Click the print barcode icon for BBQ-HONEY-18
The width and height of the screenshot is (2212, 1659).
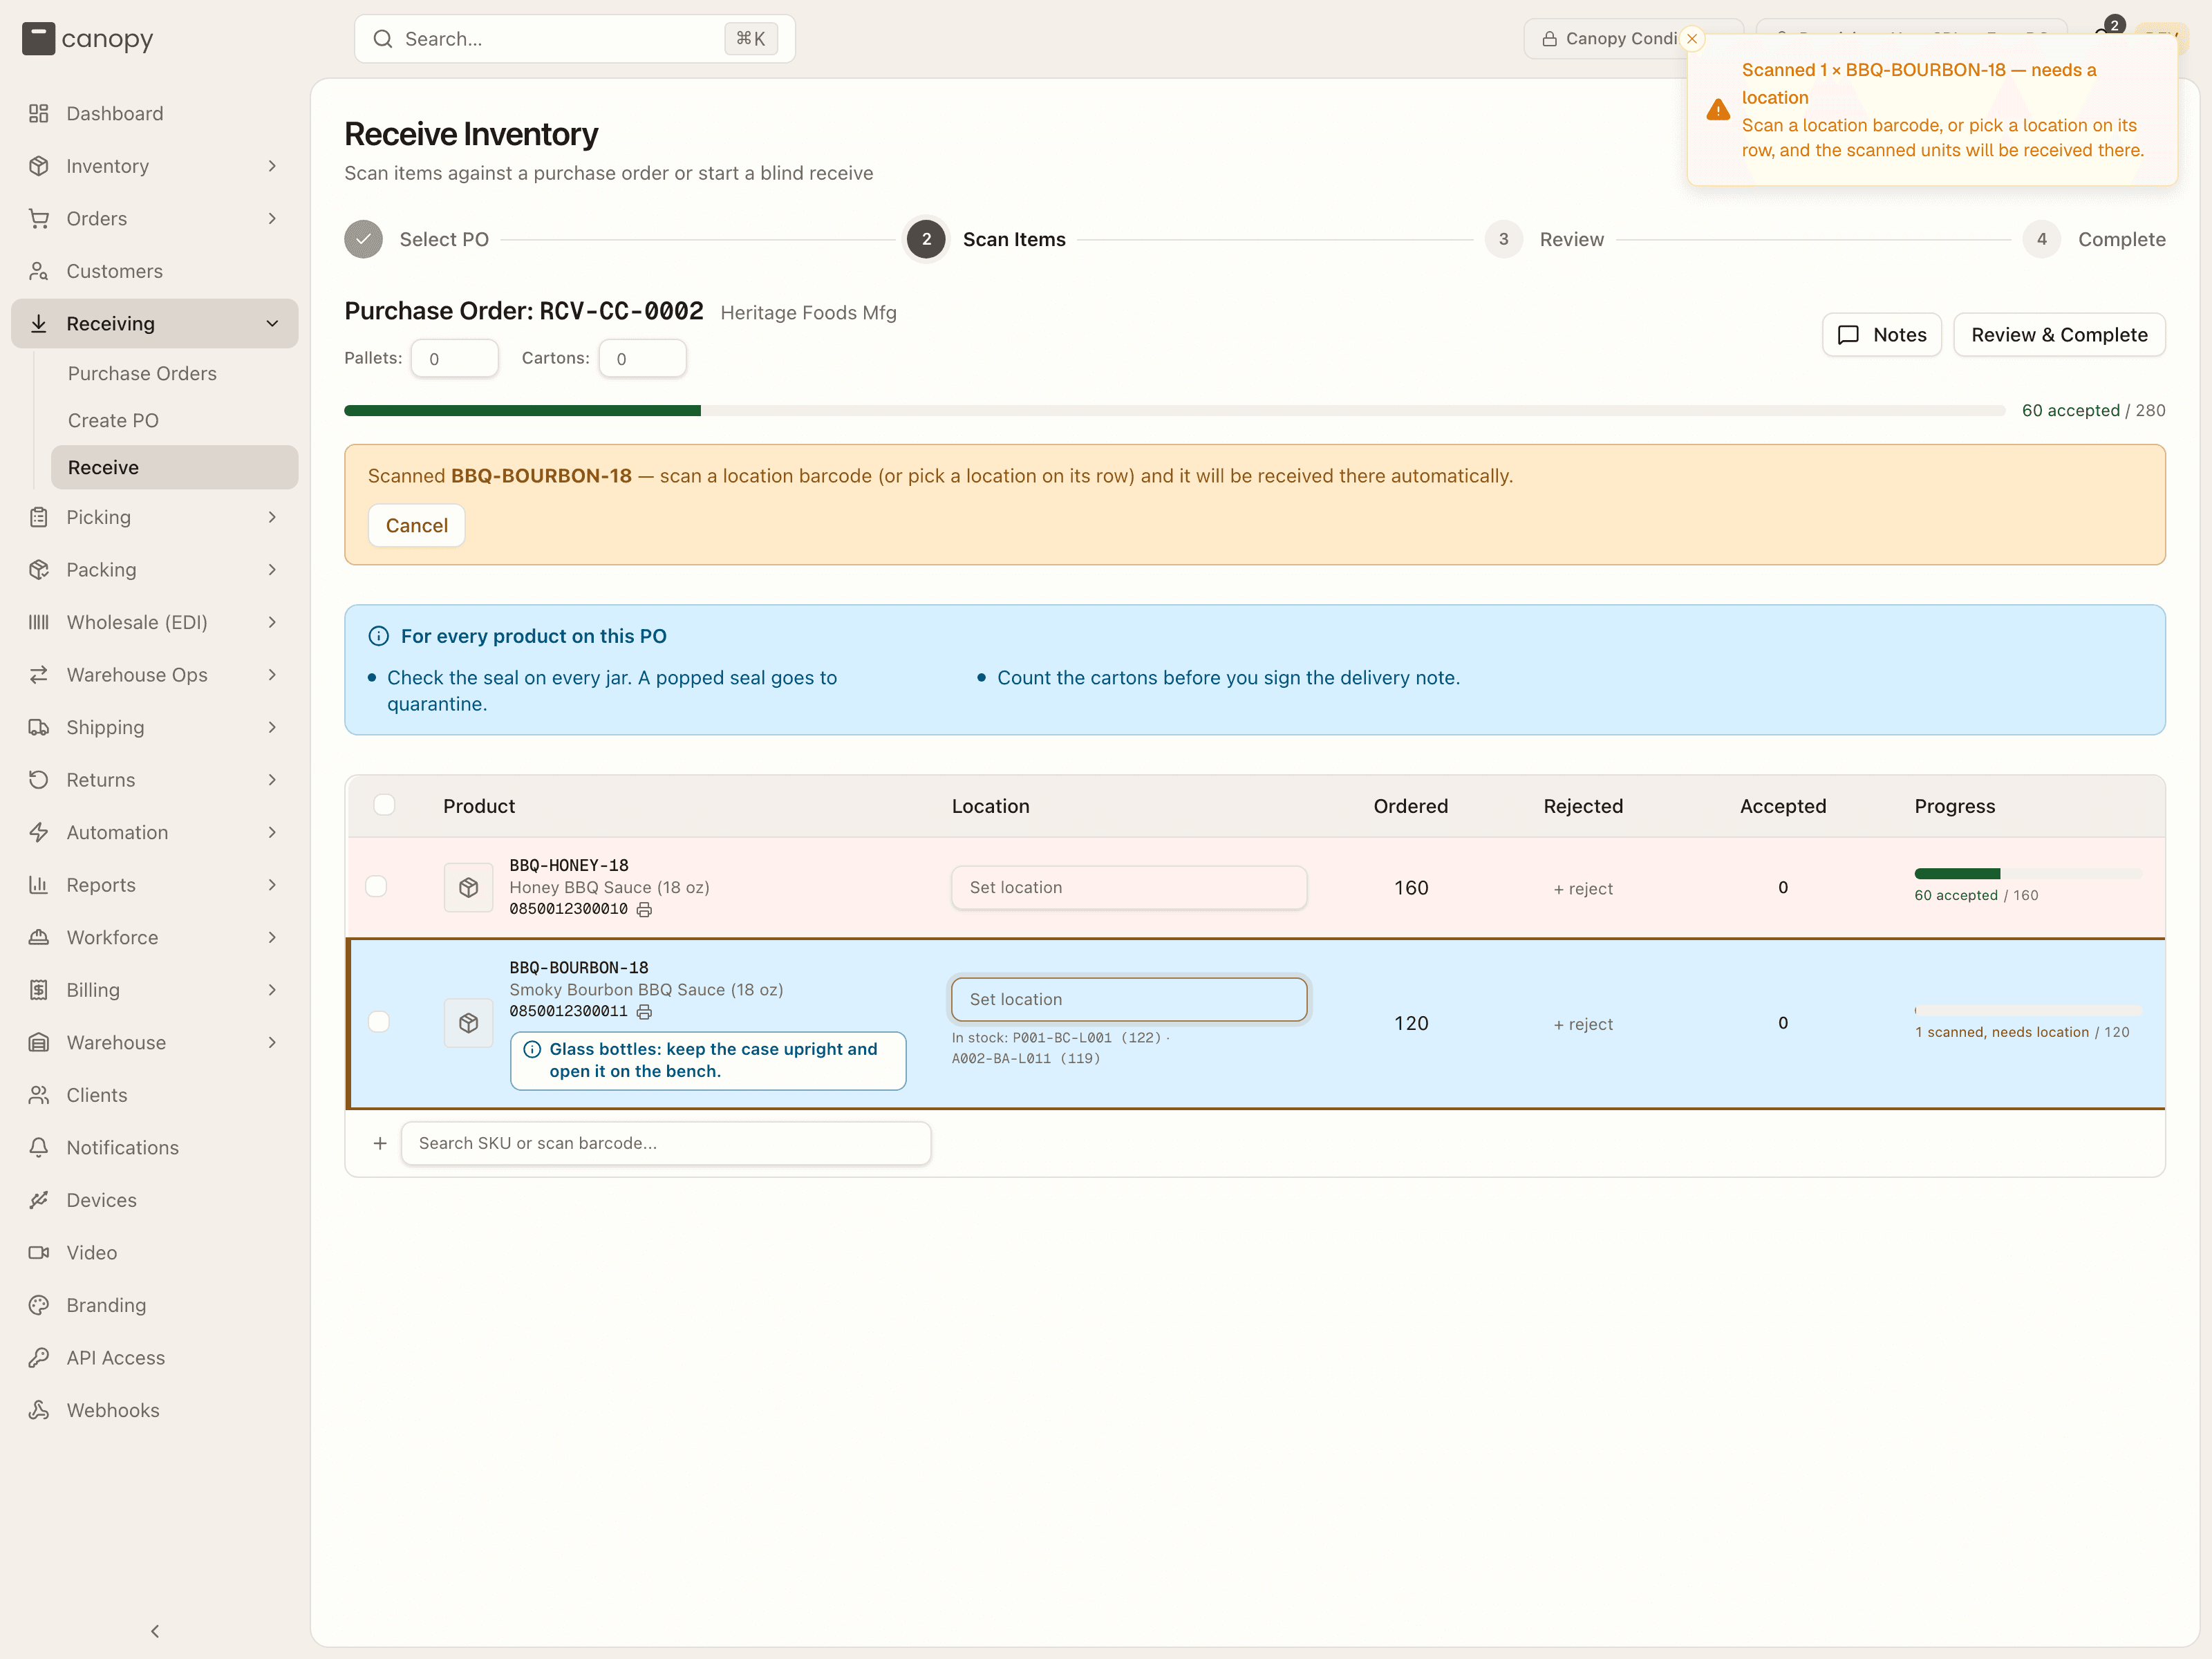pos(644,909)
